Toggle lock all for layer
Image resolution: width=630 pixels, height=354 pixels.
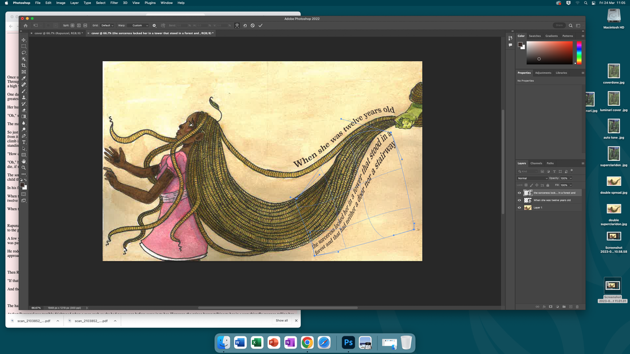(x=548, y=185)
